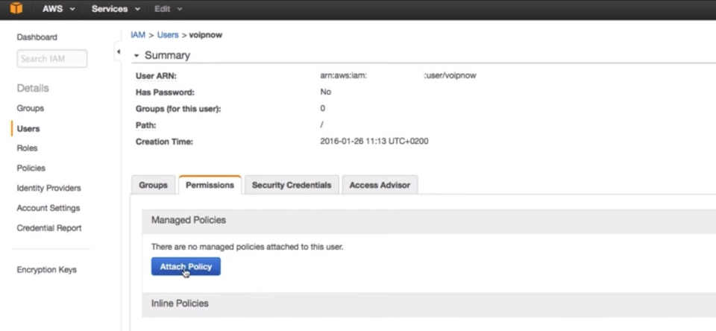Navigate to Roles in the sidebar

[x=27, y=148]
